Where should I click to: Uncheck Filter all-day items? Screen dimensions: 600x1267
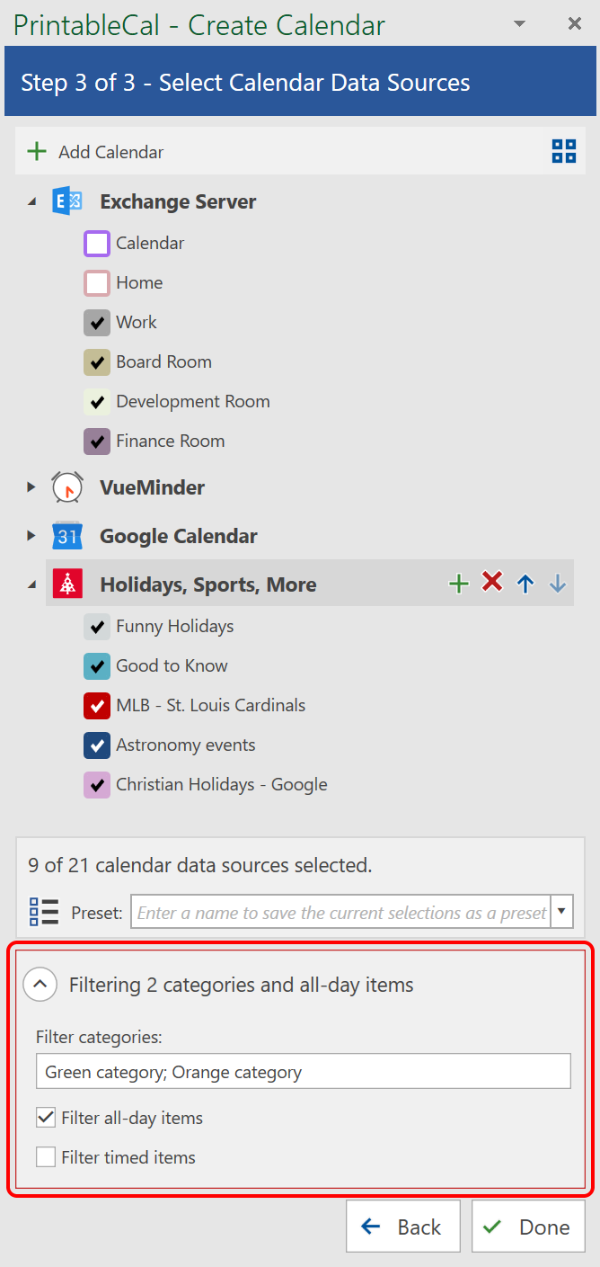click(46, 1118)
